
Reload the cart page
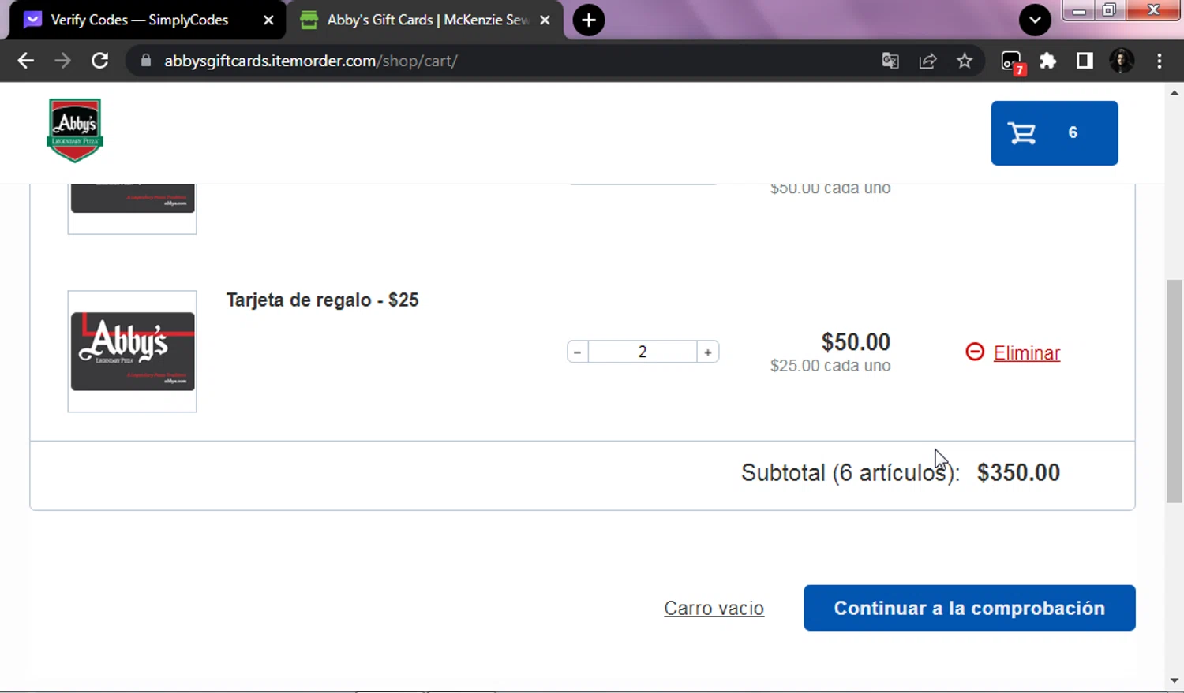coord(99,61)
